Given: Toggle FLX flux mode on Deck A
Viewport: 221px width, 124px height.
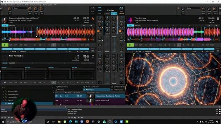Looking at the screenshot, I should tap(21, 45).
